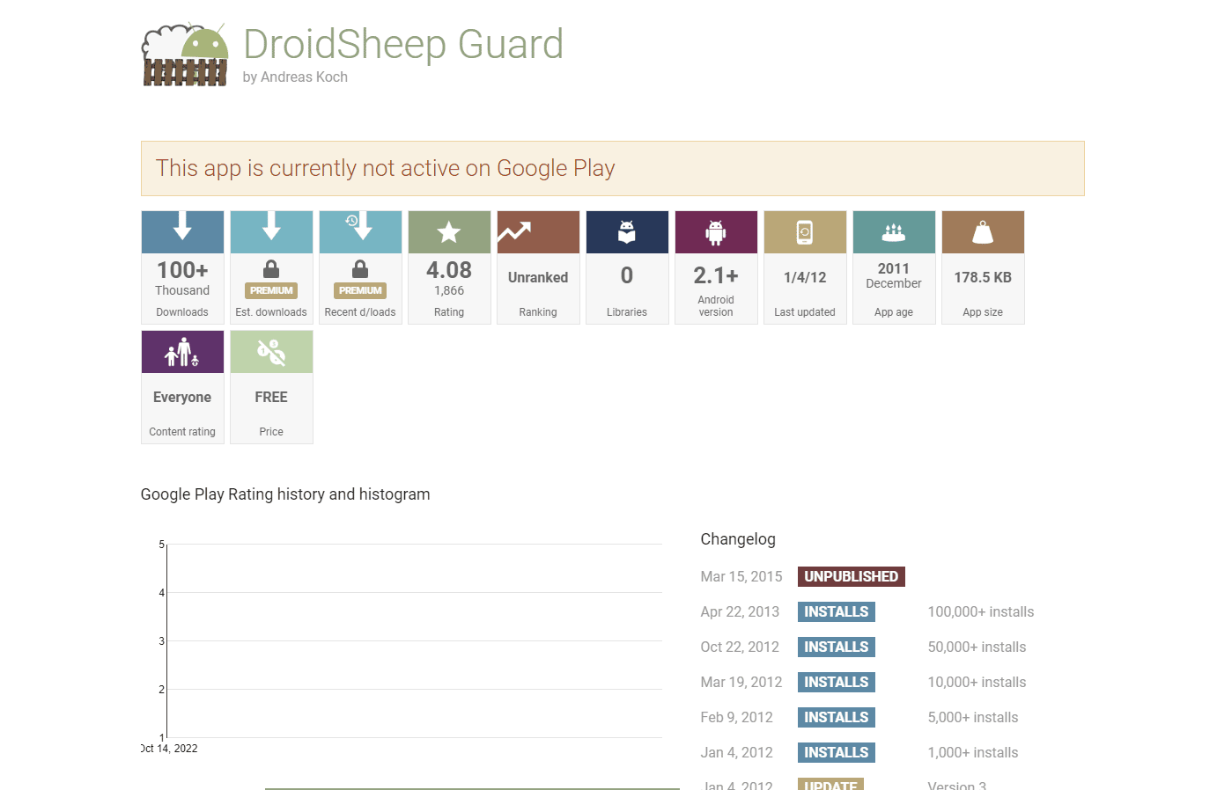Click the 2011 December app age
The height and width of the screenshot is (790, 1217).
(x=894, y=275)
